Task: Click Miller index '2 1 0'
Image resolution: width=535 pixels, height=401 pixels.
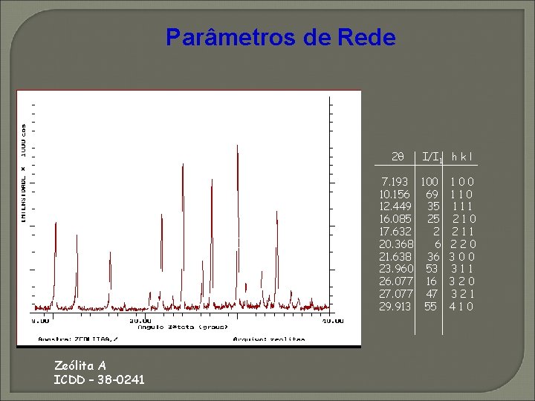Action: click(x=464, y=219)
